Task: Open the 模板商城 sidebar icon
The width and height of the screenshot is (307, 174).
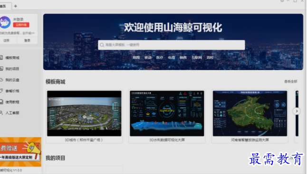Action: [1, 58]
